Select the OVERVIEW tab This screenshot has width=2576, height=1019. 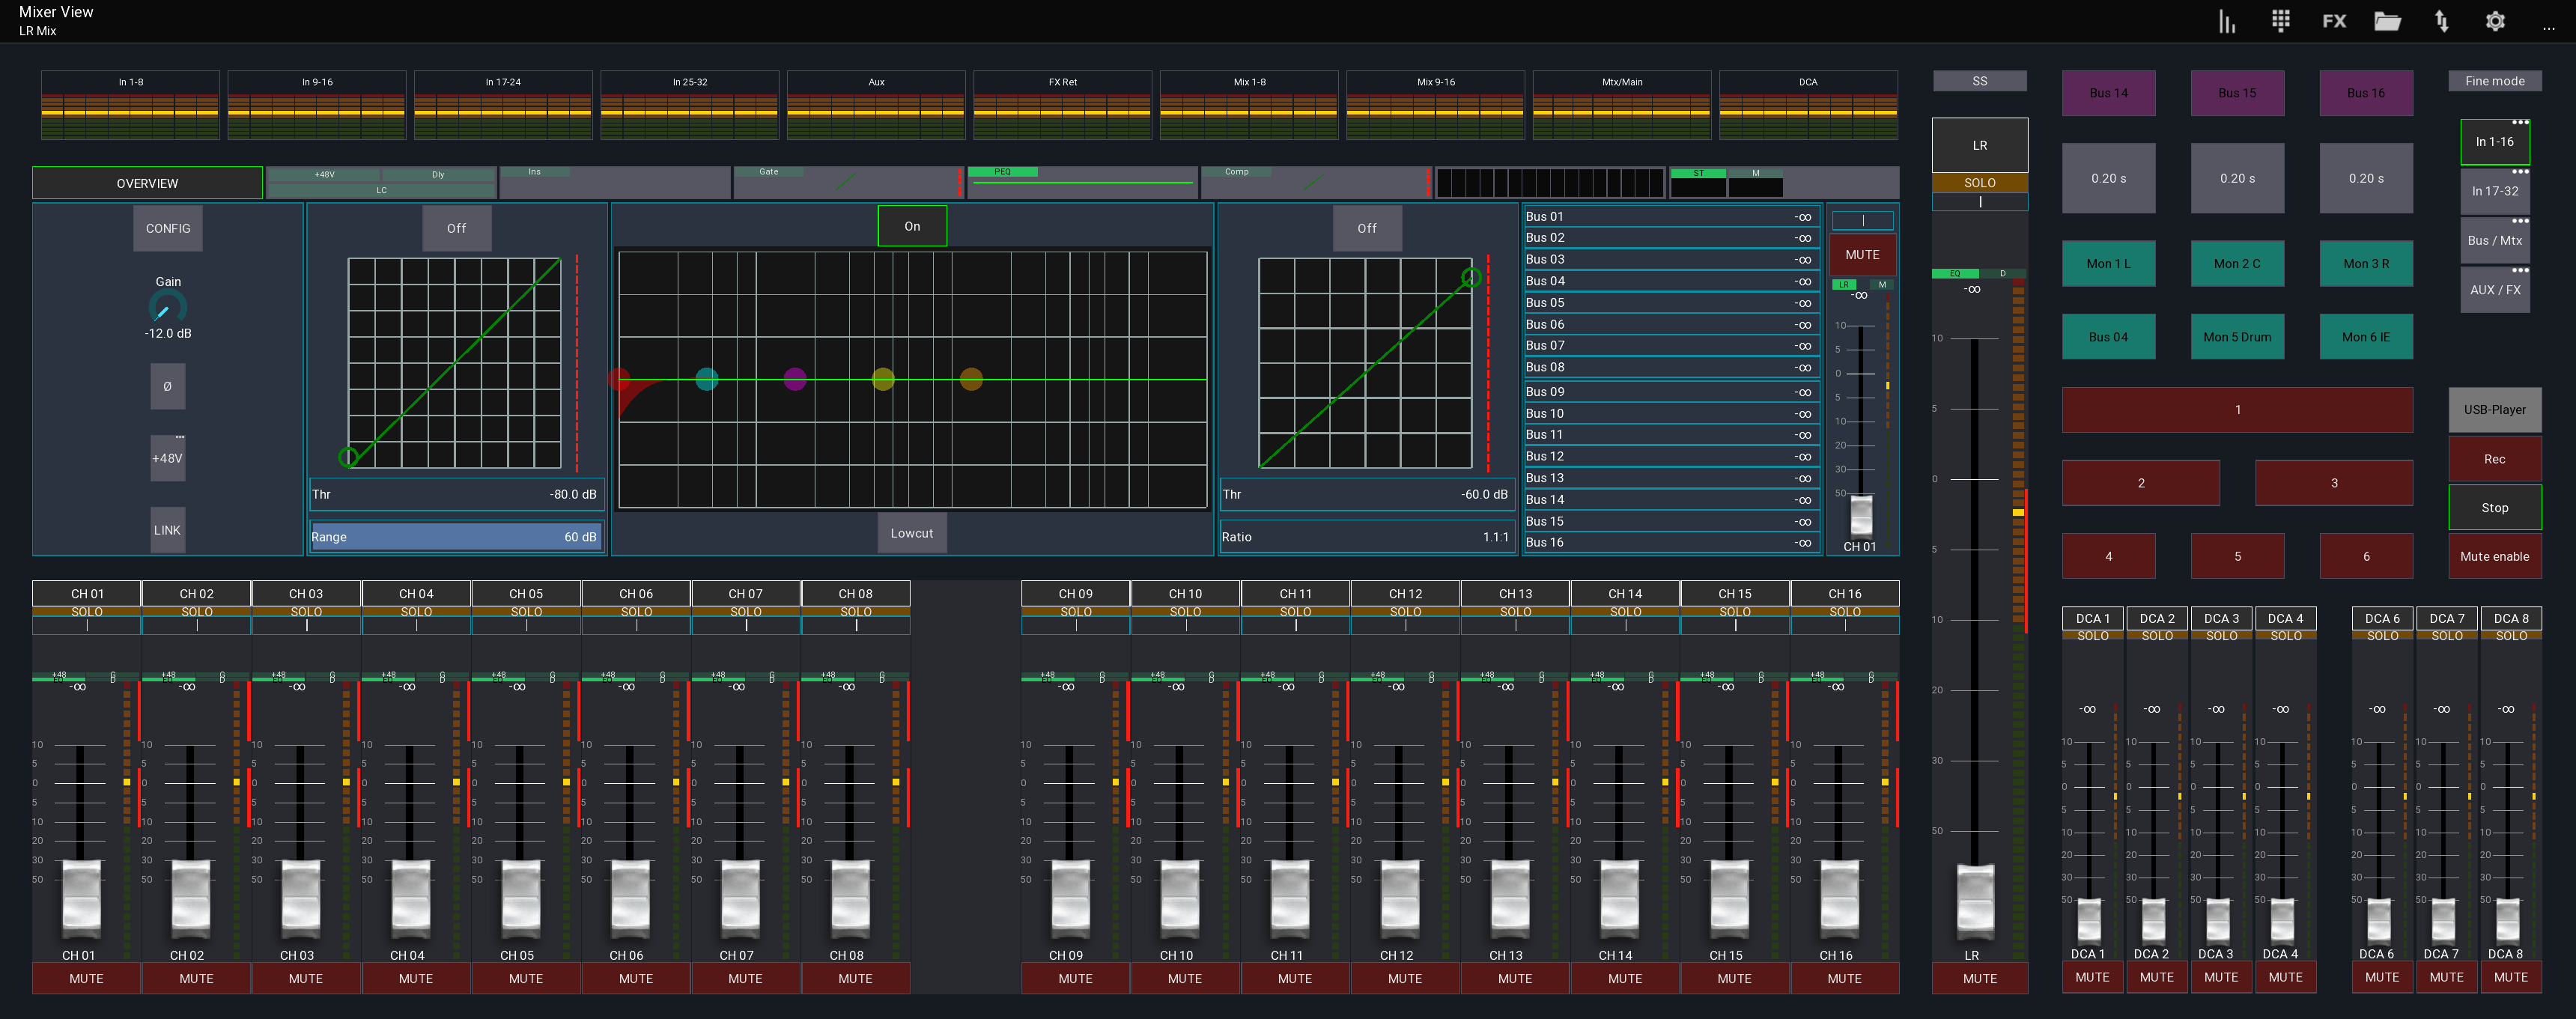(146, 182)
